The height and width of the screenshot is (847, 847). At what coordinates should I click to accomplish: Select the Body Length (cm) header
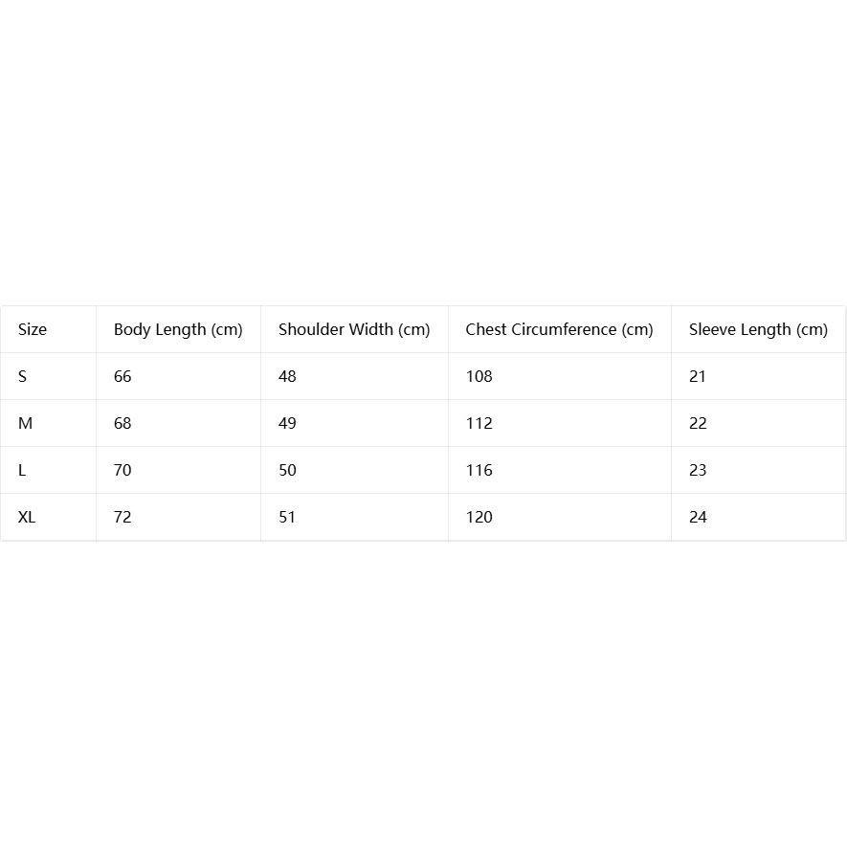tap(178, 329)
